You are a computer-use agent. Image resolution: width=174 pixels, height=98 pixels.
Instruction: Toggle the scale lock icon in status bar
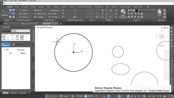[86, 96]
